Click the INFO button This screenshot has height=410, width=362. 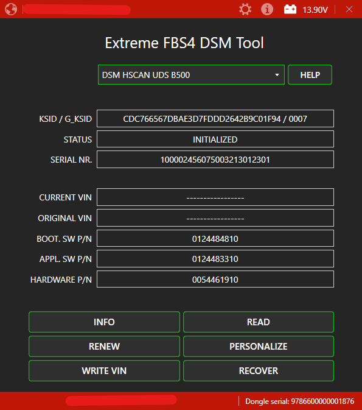click(104, 322)
